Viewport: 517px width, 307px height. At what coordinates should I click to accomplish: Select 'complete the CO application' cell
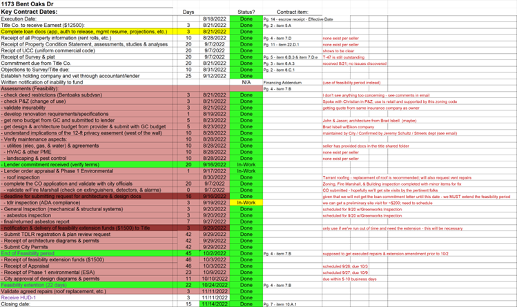tap(86, 184)
